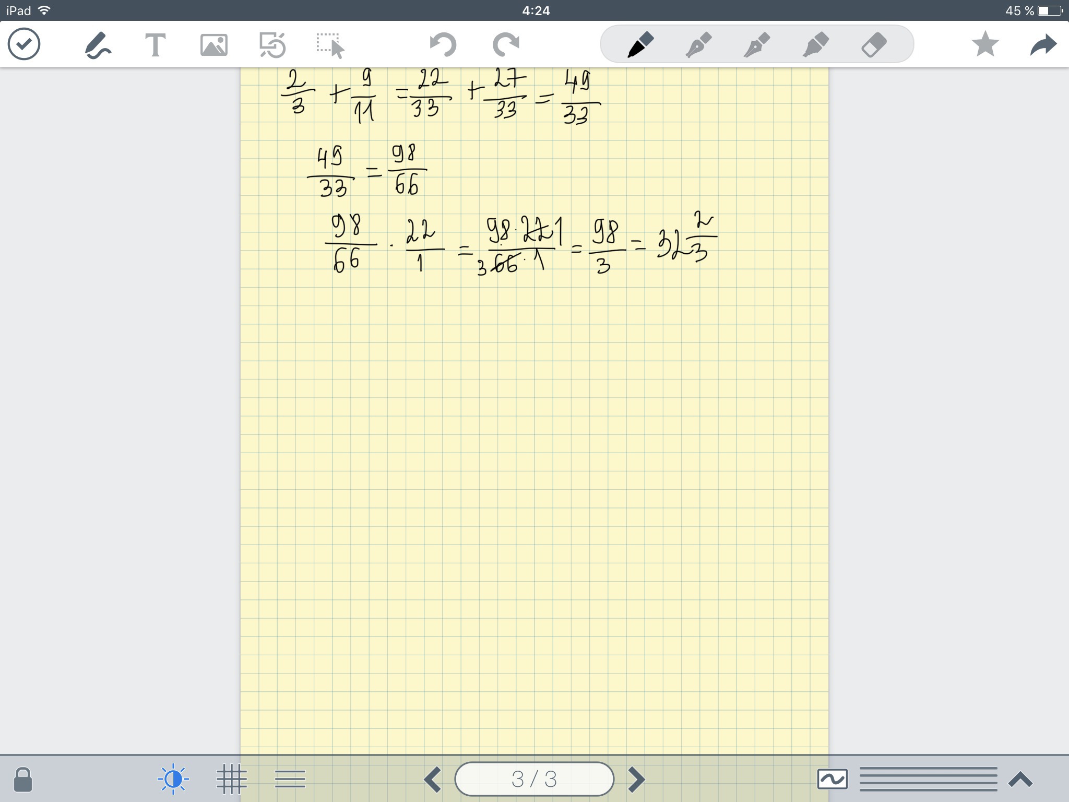Select the highlighter pen
The image size is (1069, 802).
[x=815, y=45]
